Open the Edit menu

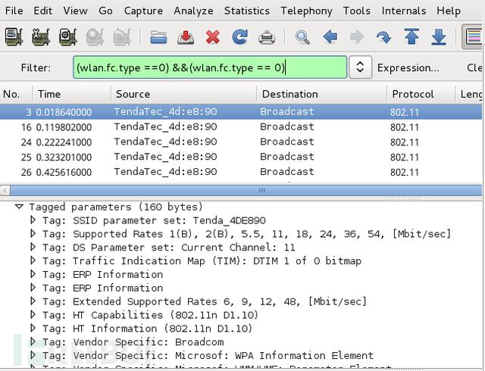[42, 11]
